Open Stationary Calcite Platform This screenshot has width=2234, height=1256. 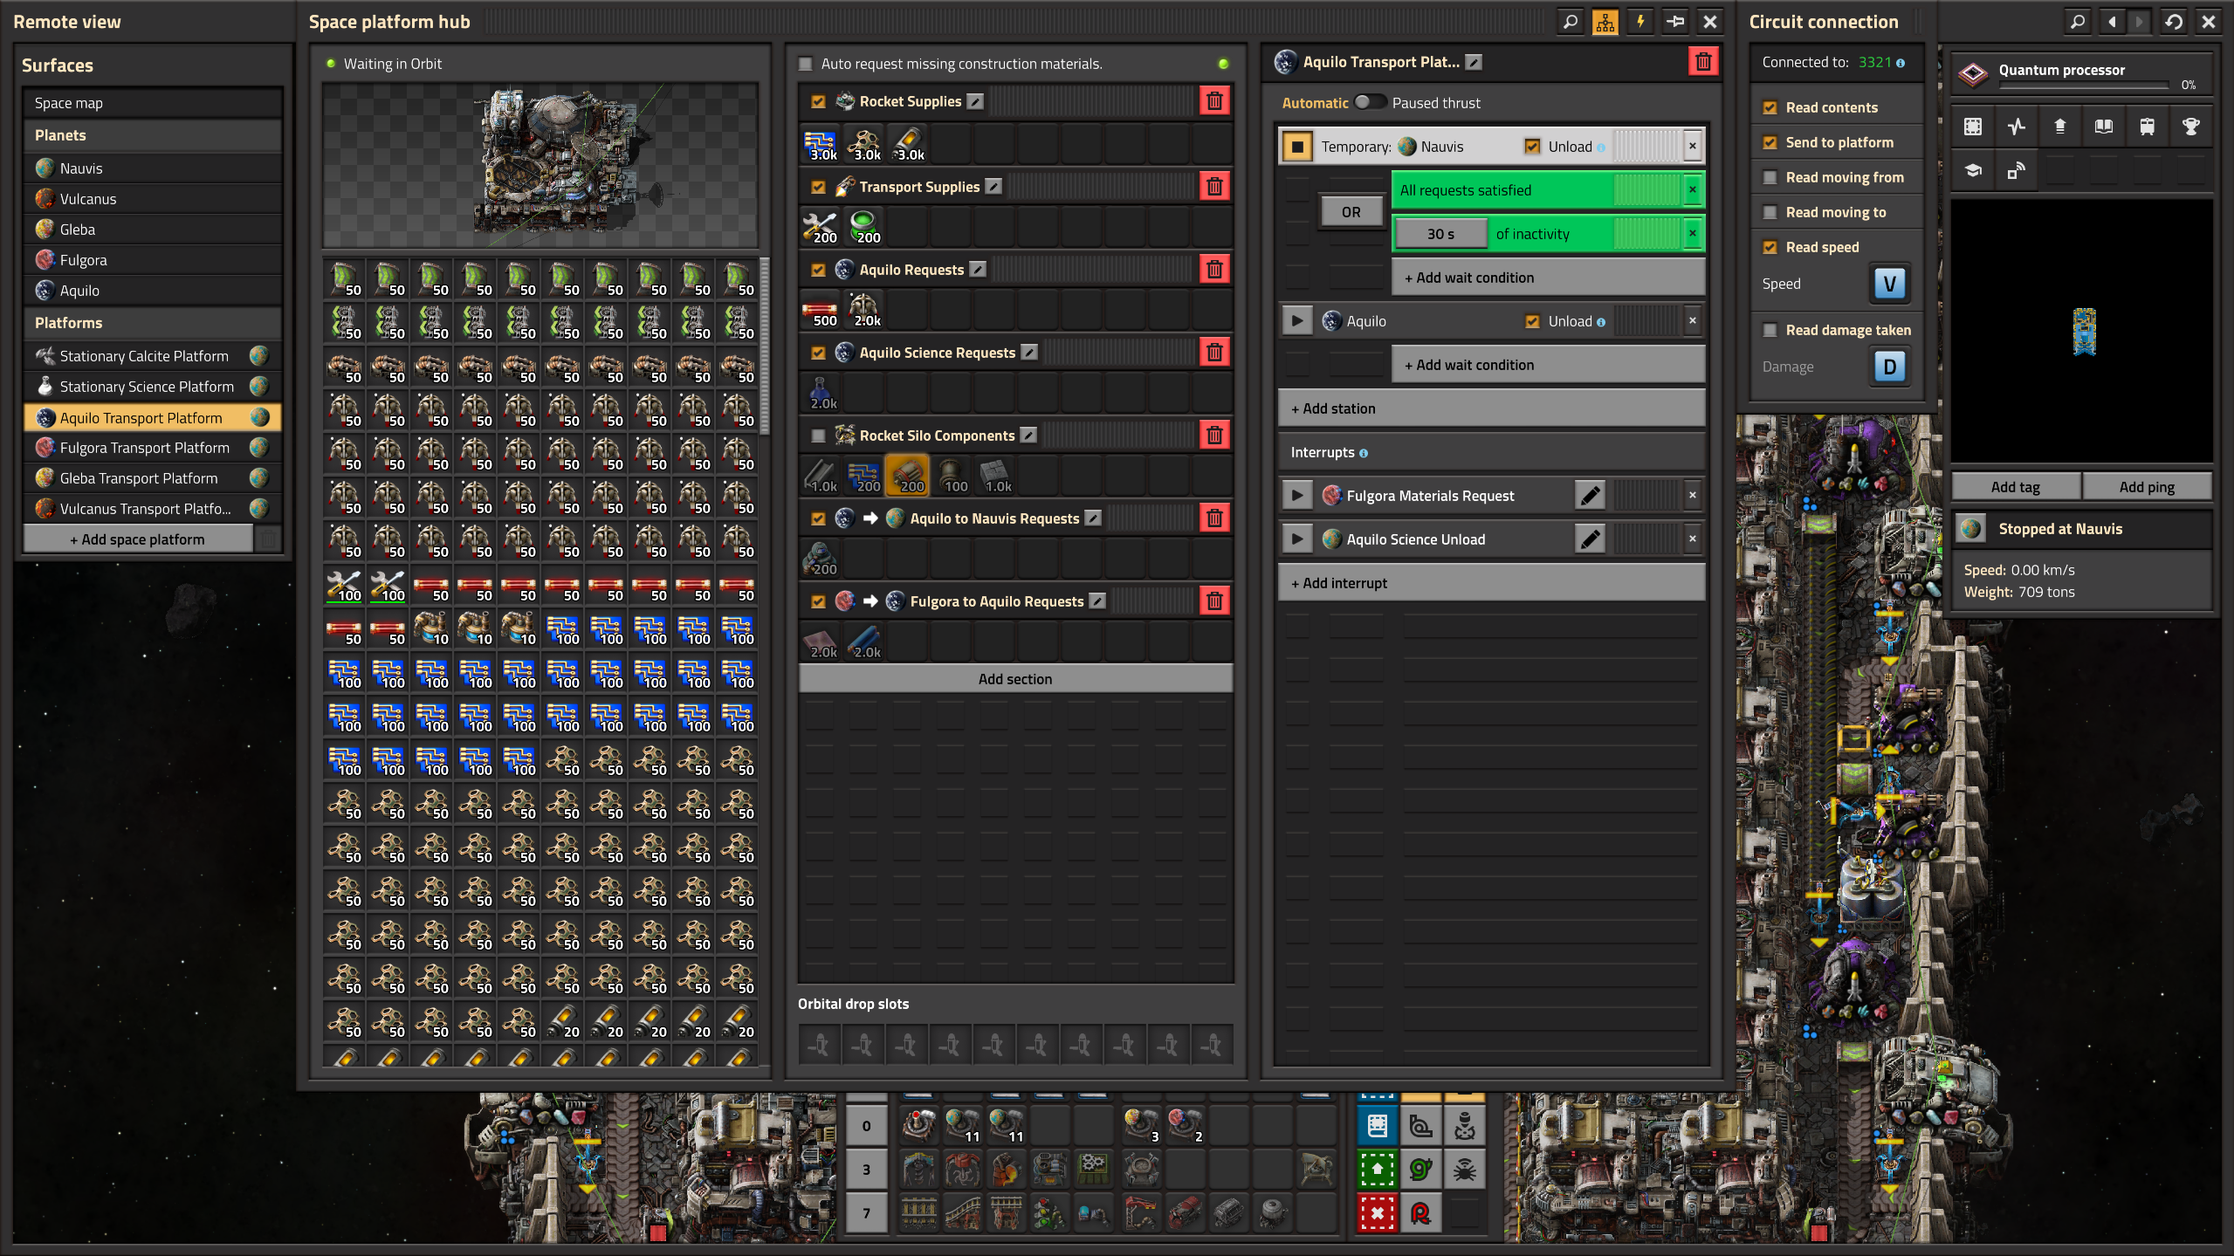pyautogui.click(x=153, y=355)
